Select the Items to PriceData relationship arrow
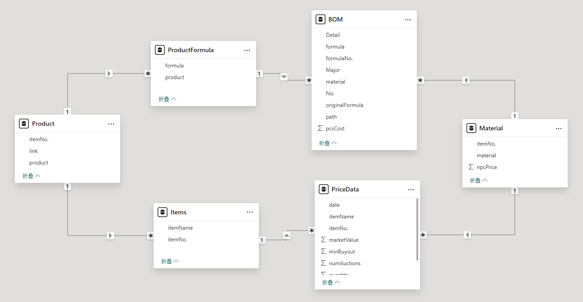Screen dimensions: 583x302 pyautogui.click(x=287, y=235)
